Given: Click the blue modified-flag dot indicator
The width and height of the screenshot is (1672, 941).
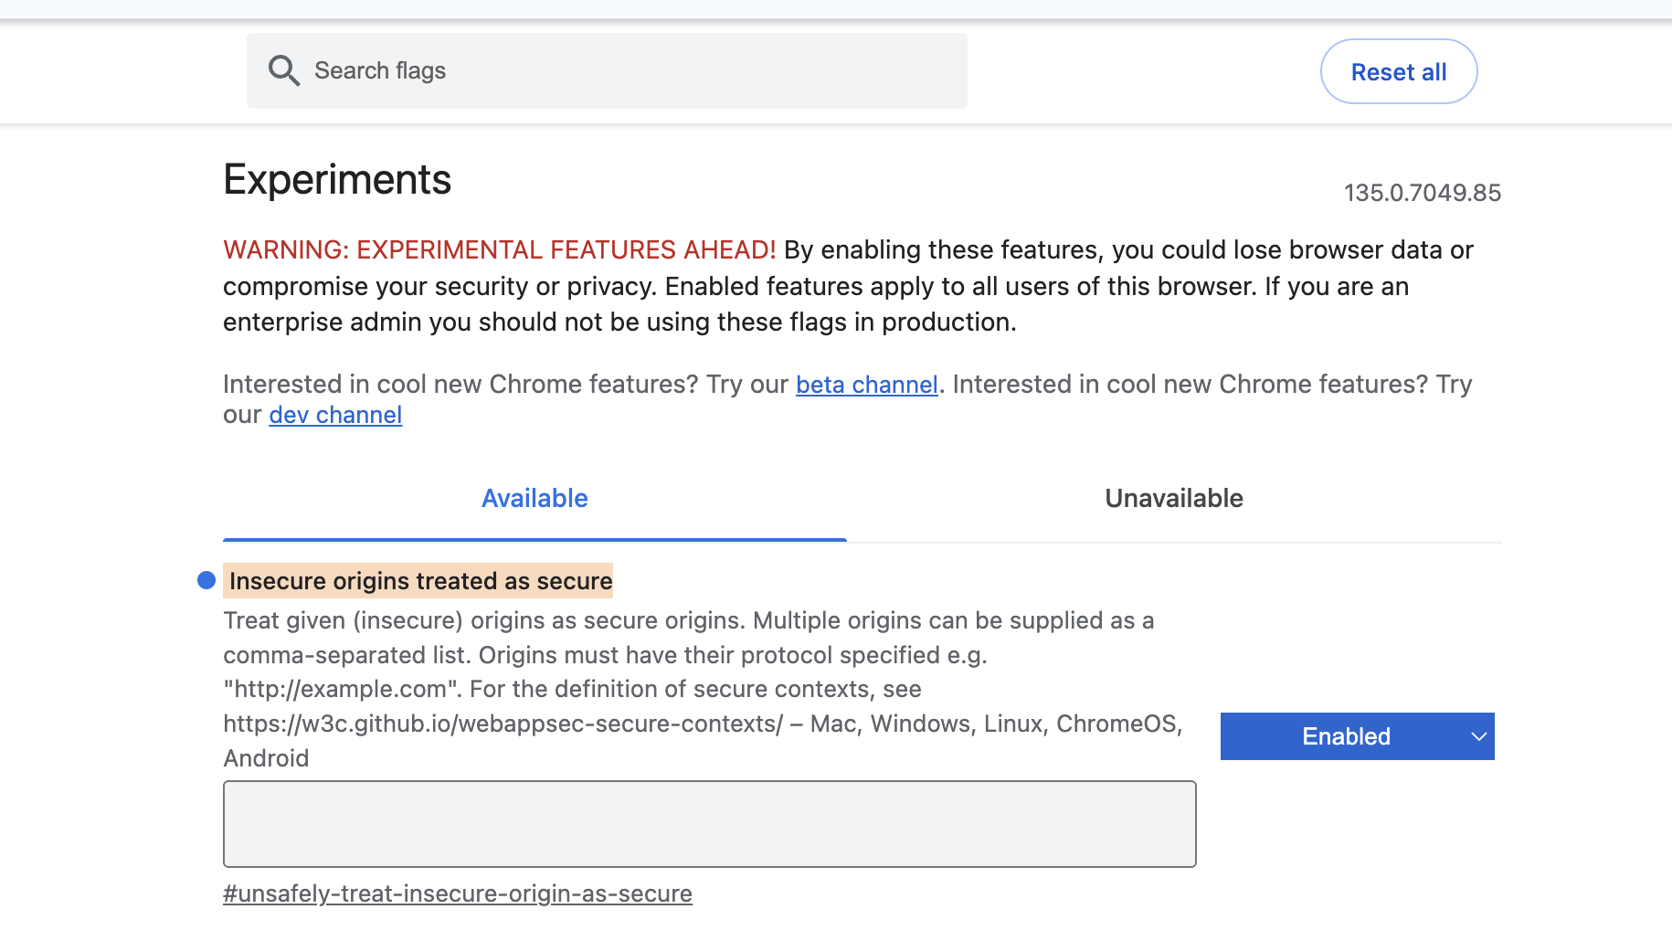Looking at the screenshot, I should click(206, 580).
